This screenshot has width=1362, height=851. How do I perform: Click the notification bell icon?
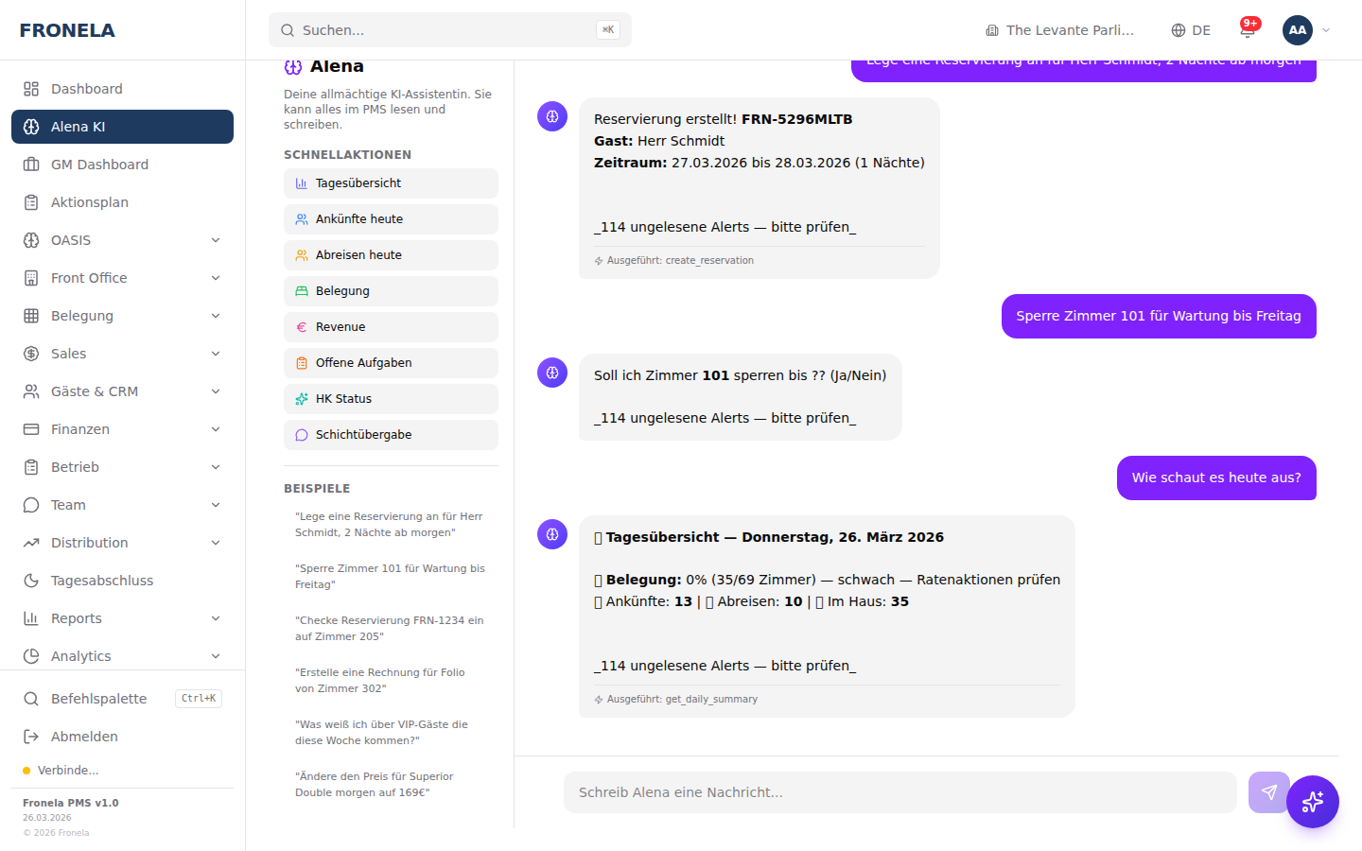[x=1247, y=30]
